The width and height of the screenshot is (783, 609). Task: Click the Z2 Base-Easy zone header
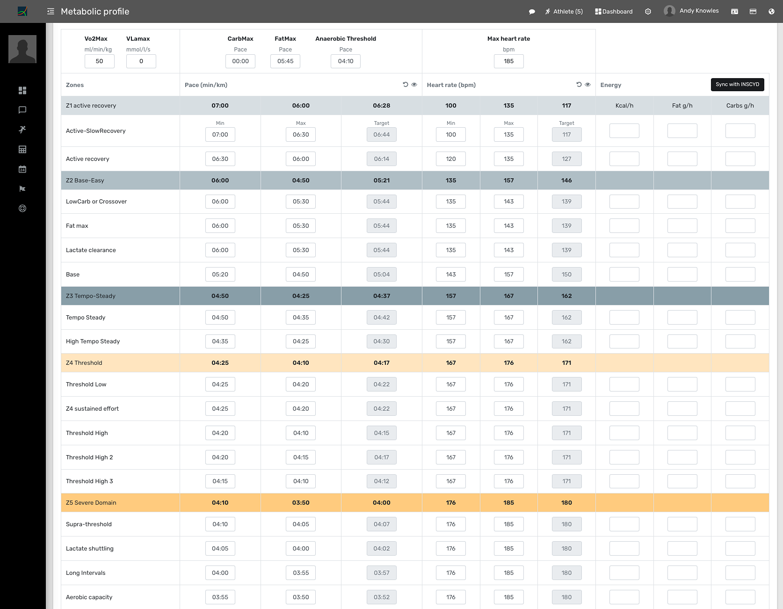[x=415, y=181]
